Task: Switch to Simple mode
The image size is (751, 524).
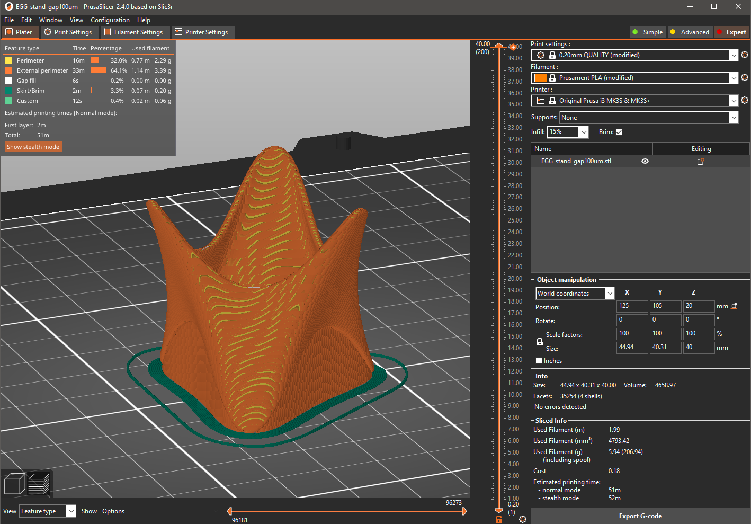Action: (648, 32)
